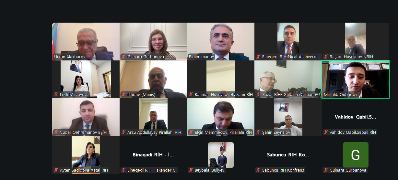Select Gulnara Gurbanova's live video in top row
The image size is (398, 180).
click(x=153, y=41)
